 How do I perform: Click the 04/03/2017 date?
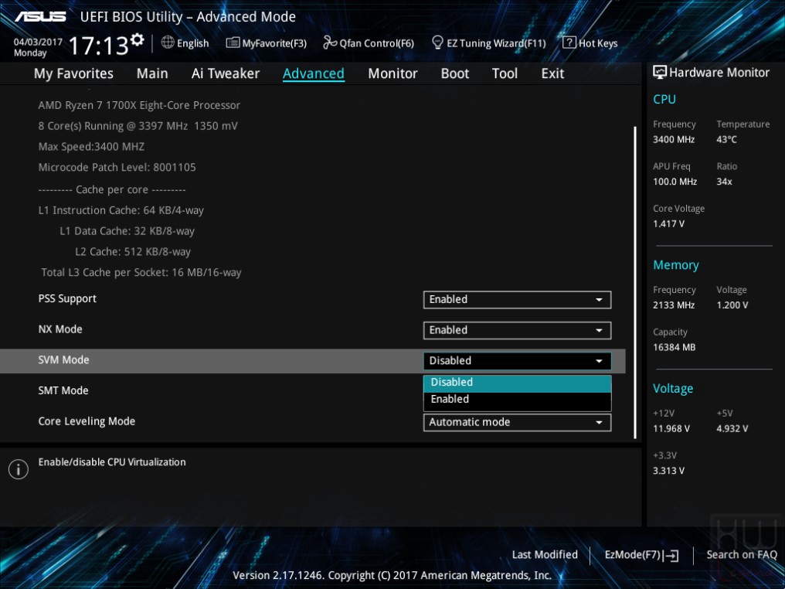coord(38,42)
